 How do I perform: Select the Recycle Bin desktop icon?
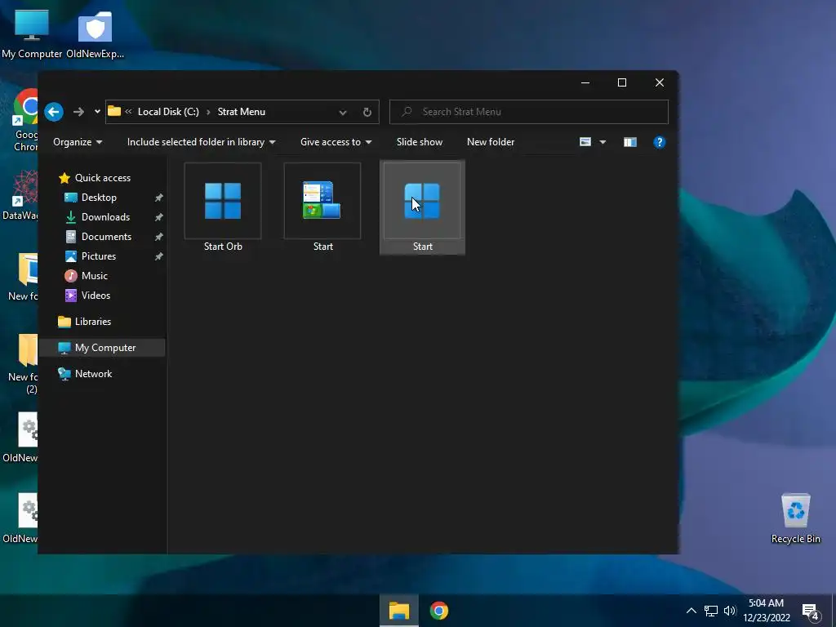795,518
